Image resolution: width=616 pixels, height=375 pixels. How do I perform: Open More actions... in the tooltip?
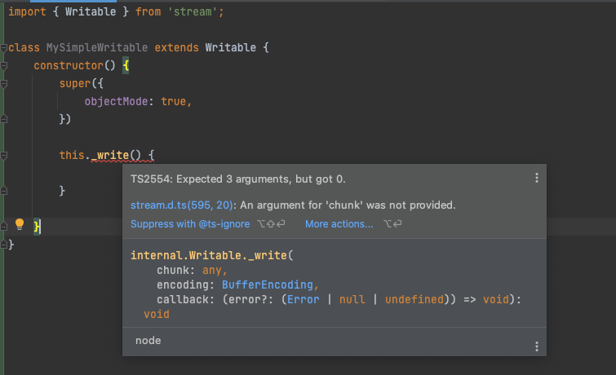pos(339,224)
